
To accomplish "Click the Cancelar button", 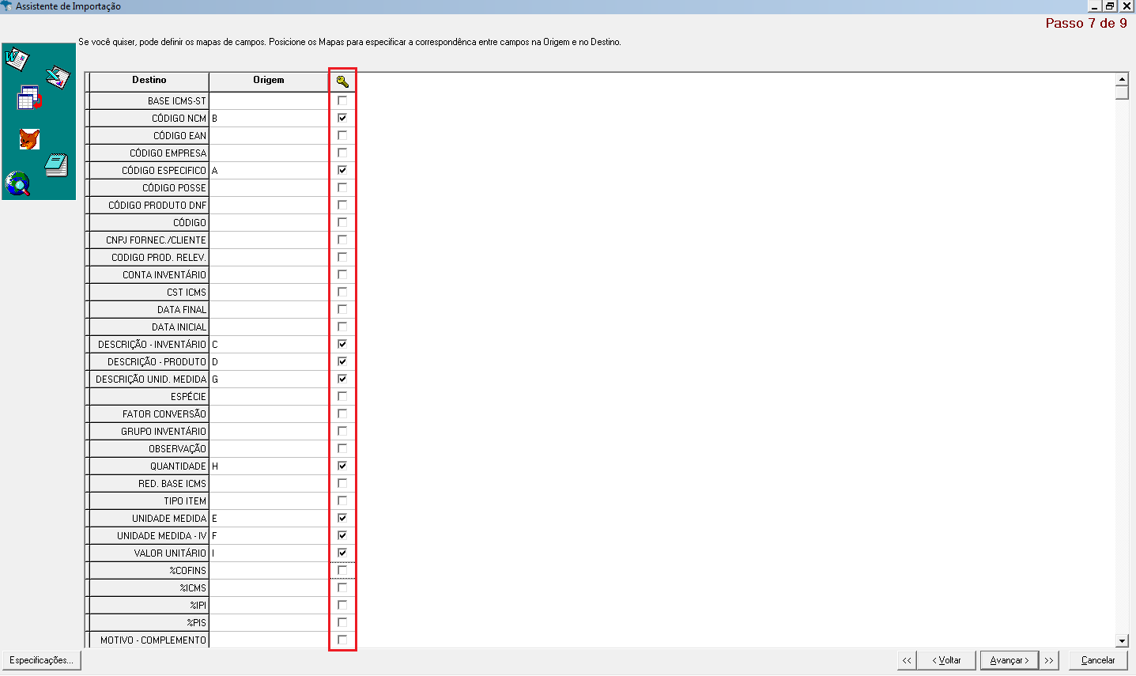I will pos(1098,660).
